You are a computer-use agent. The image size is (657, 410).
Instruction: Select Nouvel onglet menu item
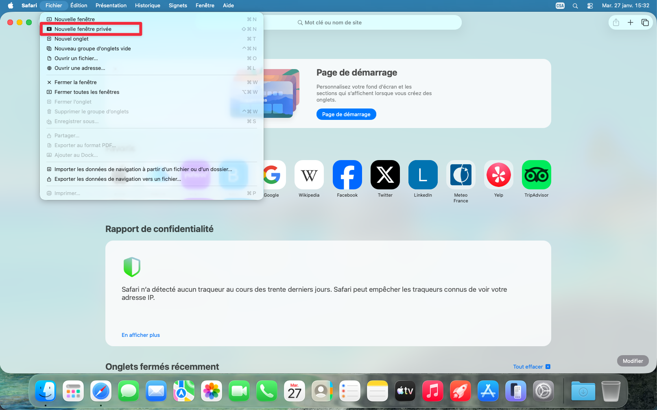click(x=152, y=39)
